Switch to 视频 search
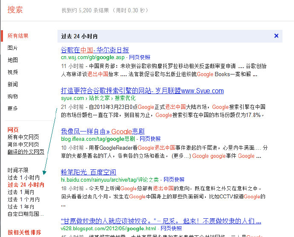 click(12, 72)
